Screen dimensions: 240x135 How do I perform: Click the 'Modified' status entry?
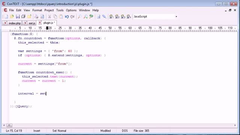(x=105, y=131)
